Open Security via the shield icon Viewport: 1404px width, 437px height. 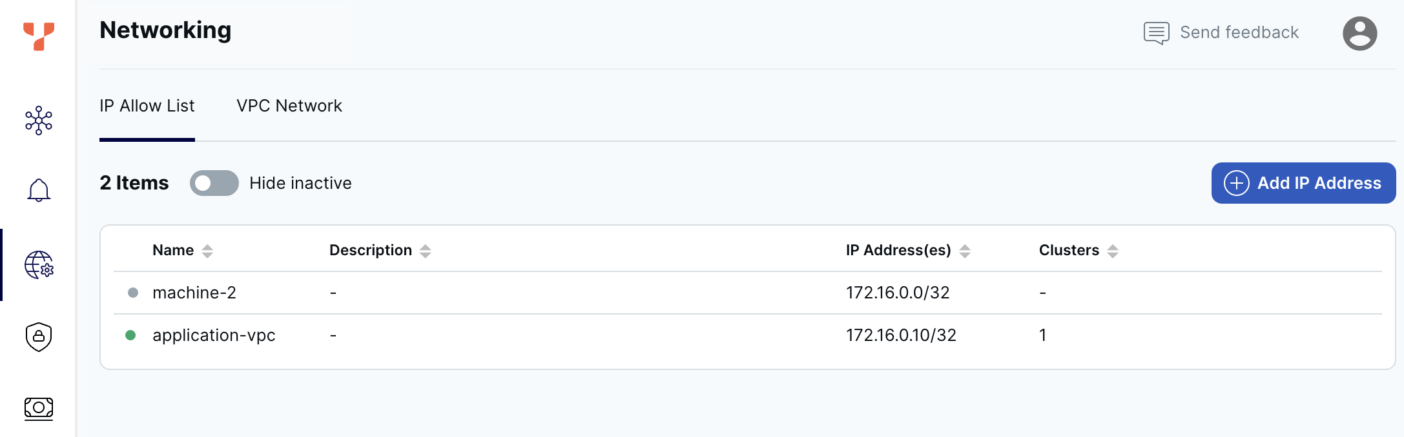39,336
